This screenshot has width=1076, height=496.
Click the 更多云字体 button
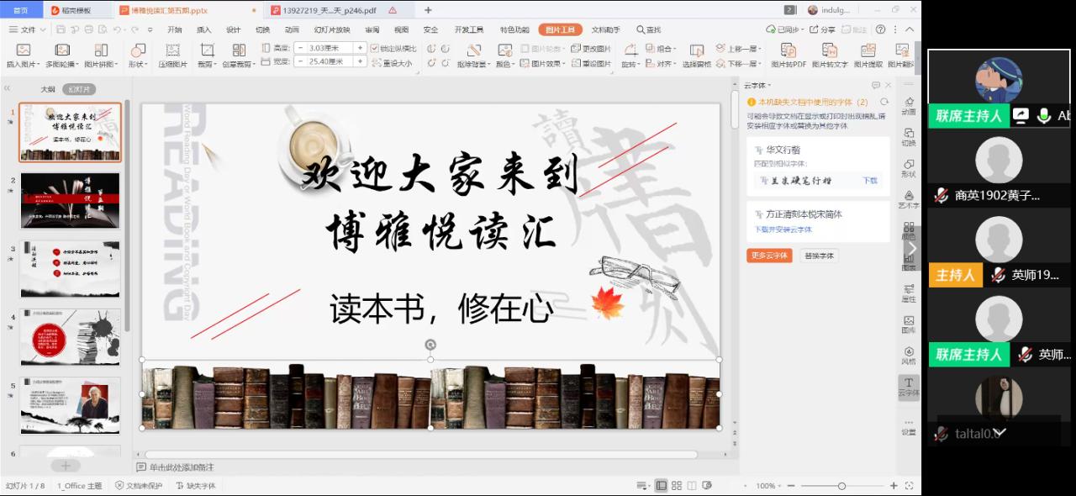(x=768, y=256)
